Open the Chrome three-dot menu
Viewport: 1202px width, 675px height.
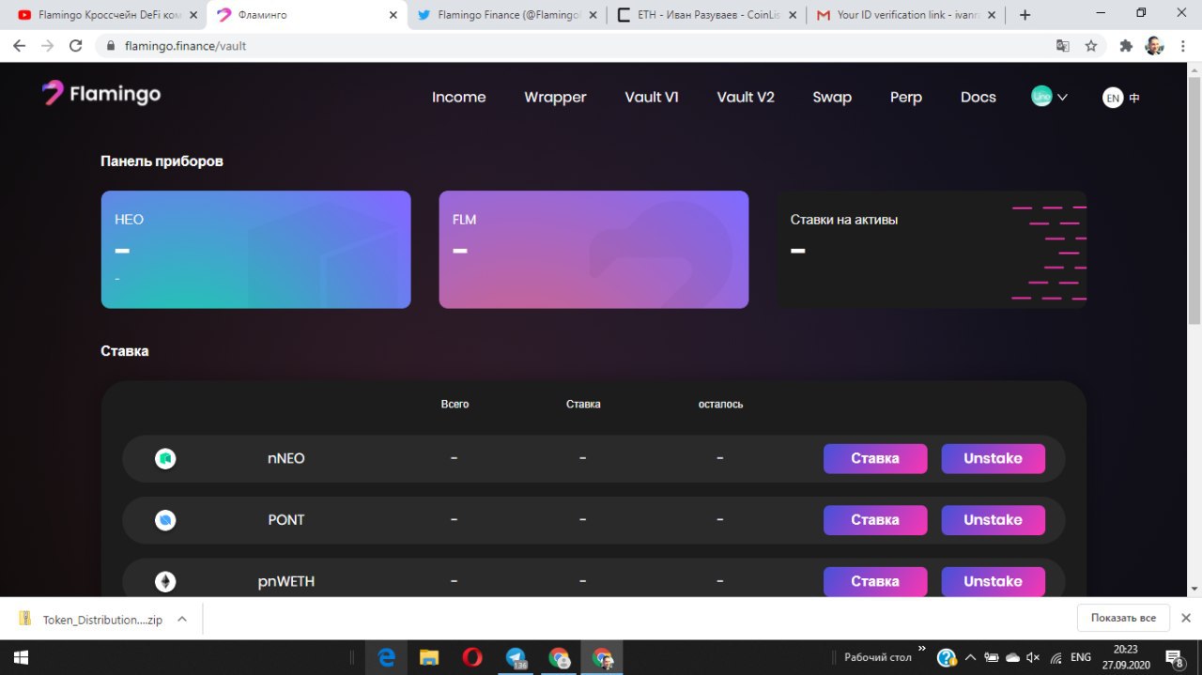pyautogui.click(x=1182, y=45)
